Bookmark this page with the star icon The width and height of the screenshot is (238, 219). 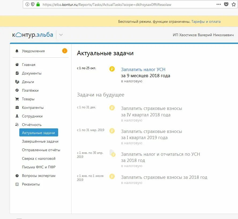point(234,4)
